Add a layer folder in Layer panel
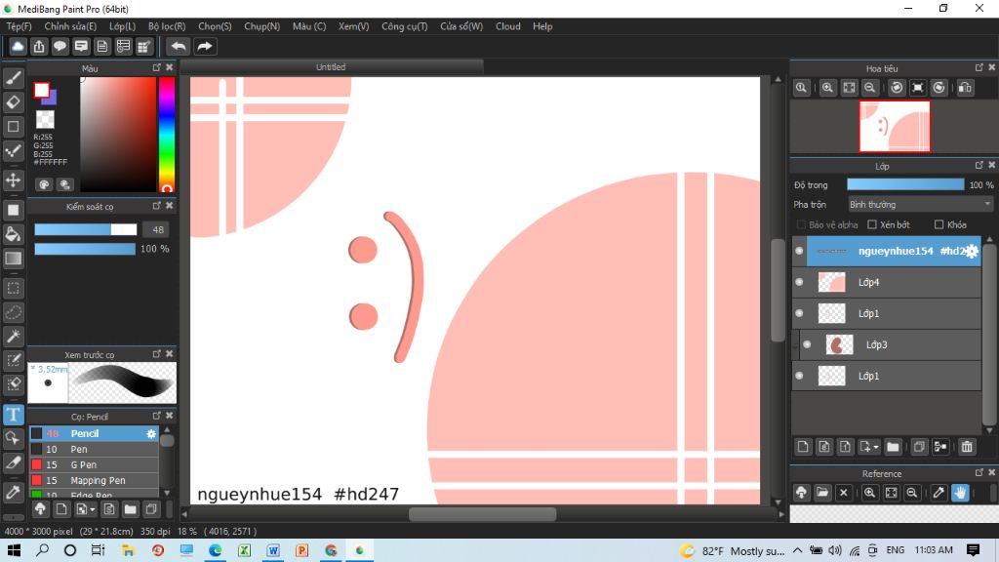Screen dimensions: 999x562 pos(893,447)
